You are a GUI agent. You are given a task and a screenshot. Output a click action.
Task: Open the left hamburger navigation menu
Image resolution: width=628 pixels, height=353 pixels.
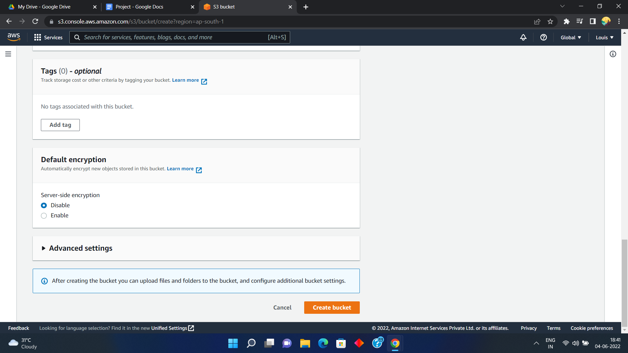8,54
